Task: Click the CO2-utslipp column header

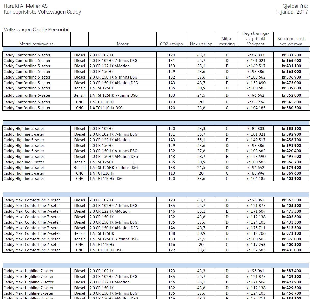Action: pyautogui.click(x=171, y=44)
